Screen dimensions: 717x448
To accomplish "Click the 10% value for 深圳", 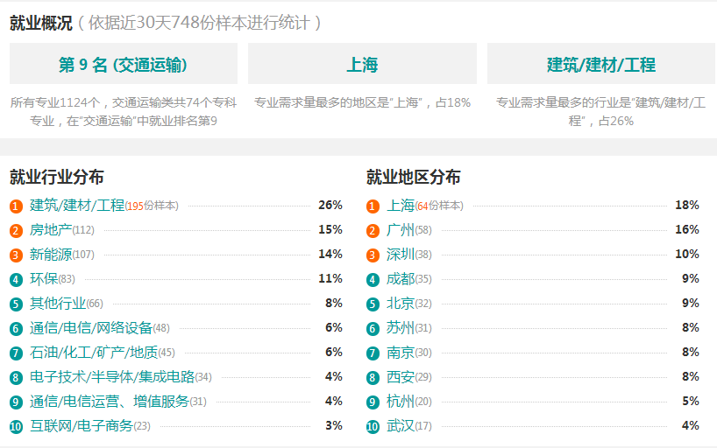I will 687,254.
